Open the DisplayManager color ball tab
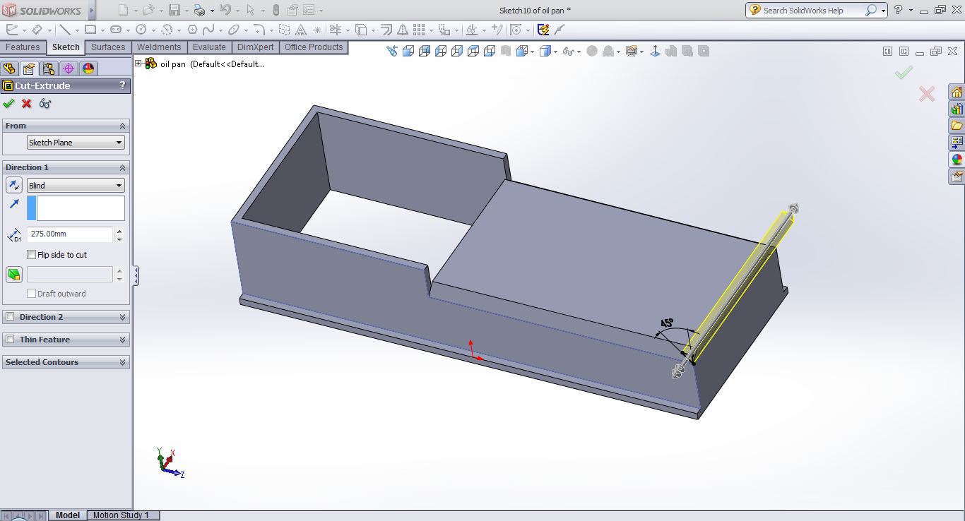The width and height of the screenshot is (965, 521). 88,68
